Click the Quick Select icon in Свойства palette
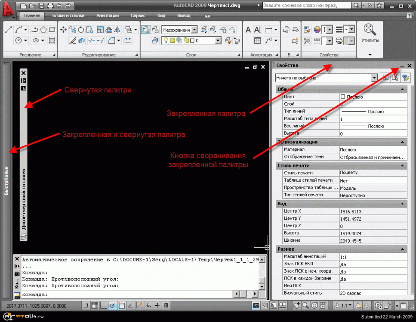Viewport: 416px width, 322px height. [x=405, y=78]
